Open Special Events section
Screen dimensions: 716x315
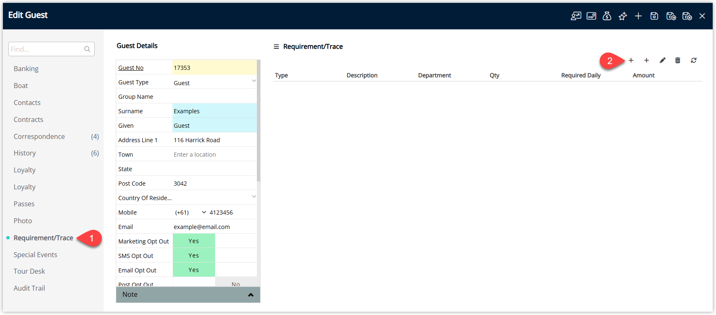coord(36,255)
